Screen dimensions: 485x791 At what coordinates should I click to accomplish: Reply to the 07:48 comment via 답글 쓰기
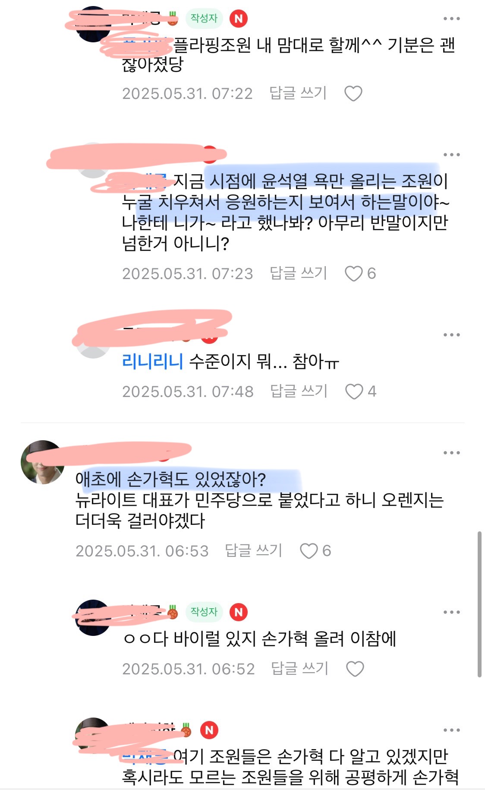point(299,391)
